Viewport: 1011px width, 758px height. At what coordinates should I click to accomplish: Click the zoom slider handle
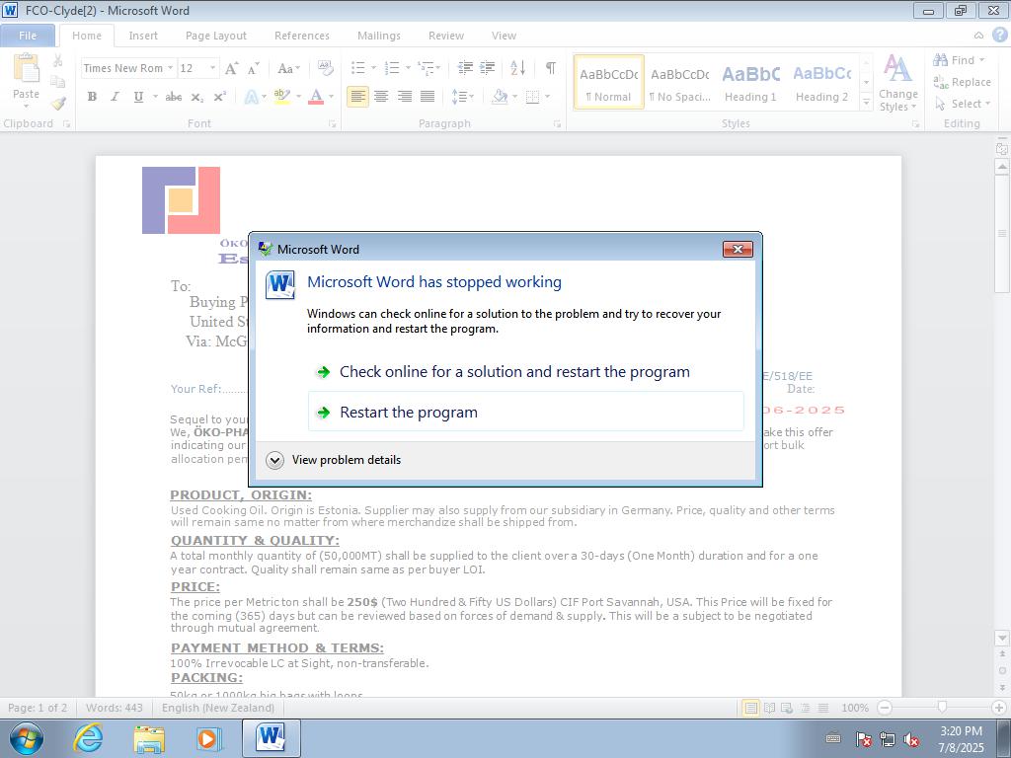point(942,708)
